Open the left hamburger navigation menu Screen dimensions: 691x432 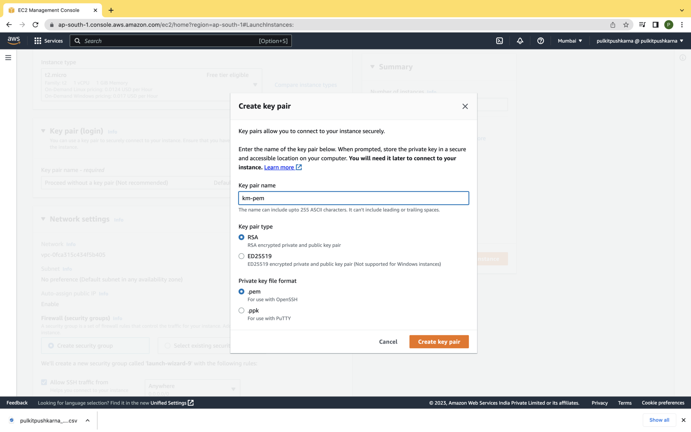tap(8, 58)
